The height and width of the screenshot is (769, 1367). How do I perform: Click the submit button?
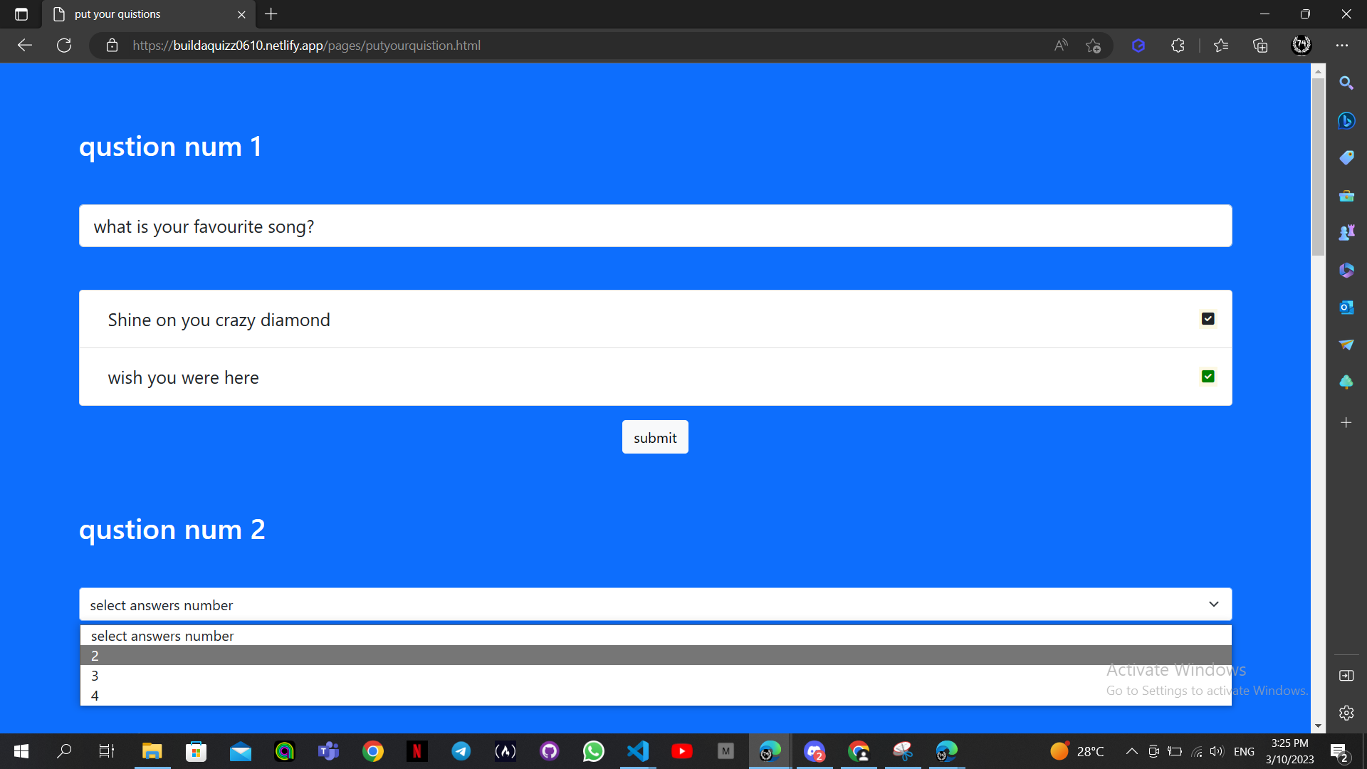point(655,437)
